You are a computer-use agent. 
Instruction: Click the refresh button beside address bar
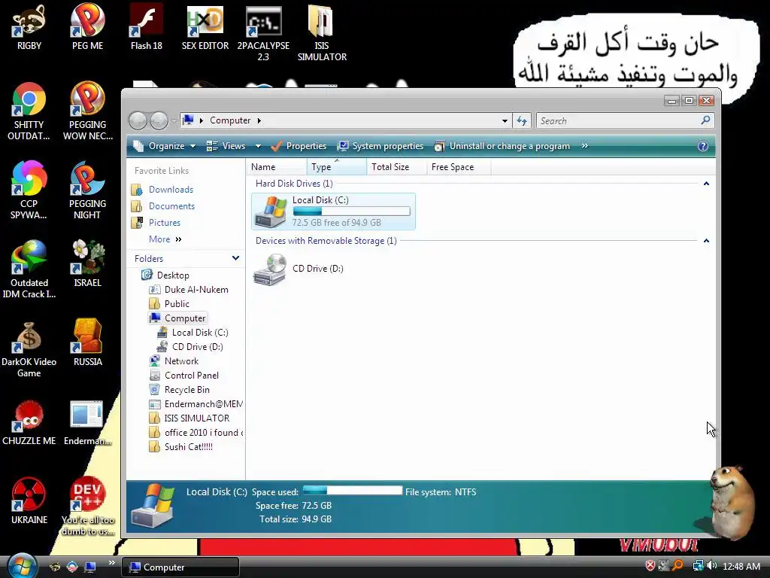pos(522,120)
